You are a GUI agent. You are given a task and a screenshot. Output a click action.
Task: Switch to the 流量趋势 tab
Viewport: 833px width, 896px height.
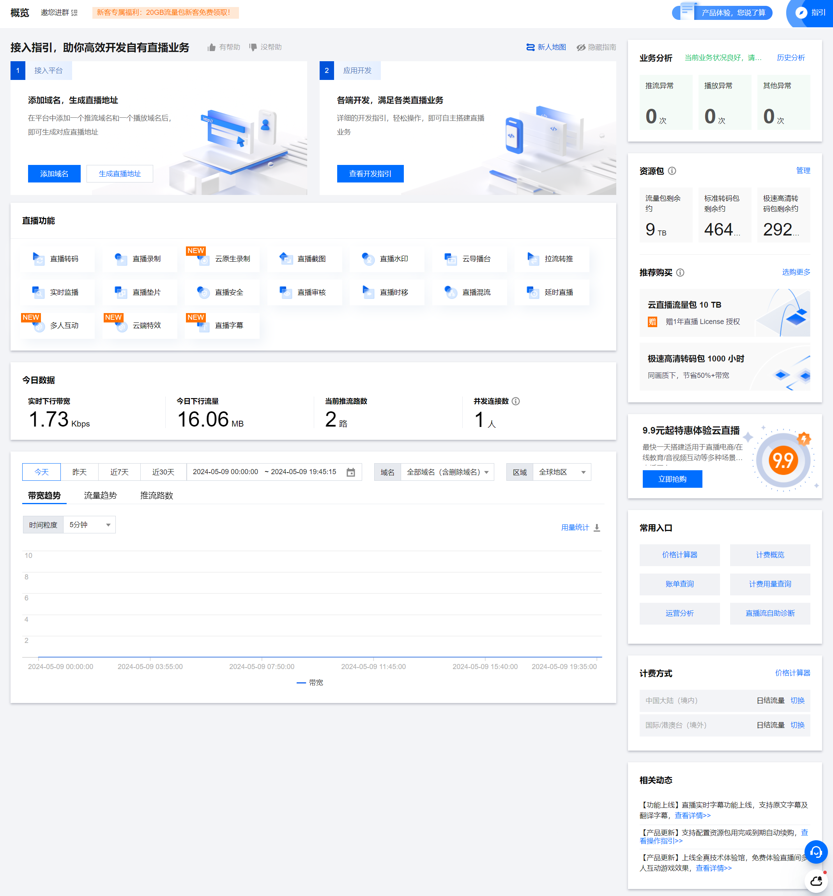(100, 495)
